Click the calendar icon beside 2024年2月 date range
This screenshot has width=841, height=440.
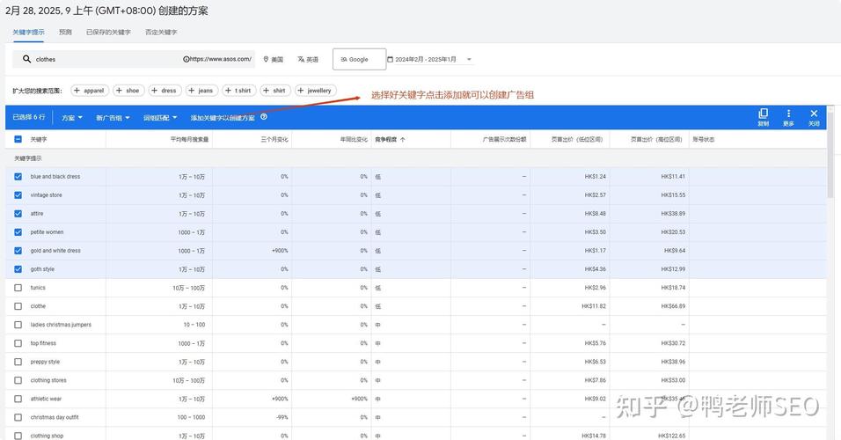point(390,60)
